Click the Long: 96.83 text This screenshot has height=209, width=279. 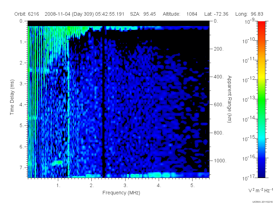[249, 14]
